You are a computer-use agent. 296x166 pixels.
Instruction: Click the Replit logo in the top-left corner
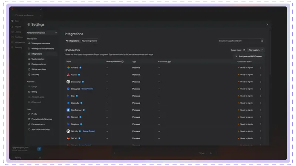point(13,8)
